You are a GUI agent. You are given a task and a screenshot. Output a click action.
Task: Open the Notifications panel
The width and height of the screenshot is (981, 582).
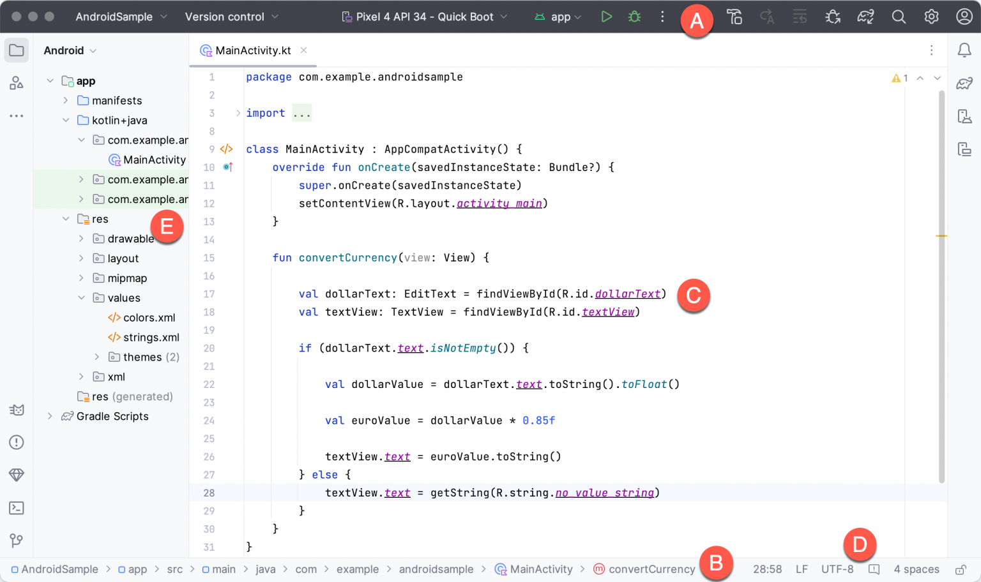pos(964,50)
